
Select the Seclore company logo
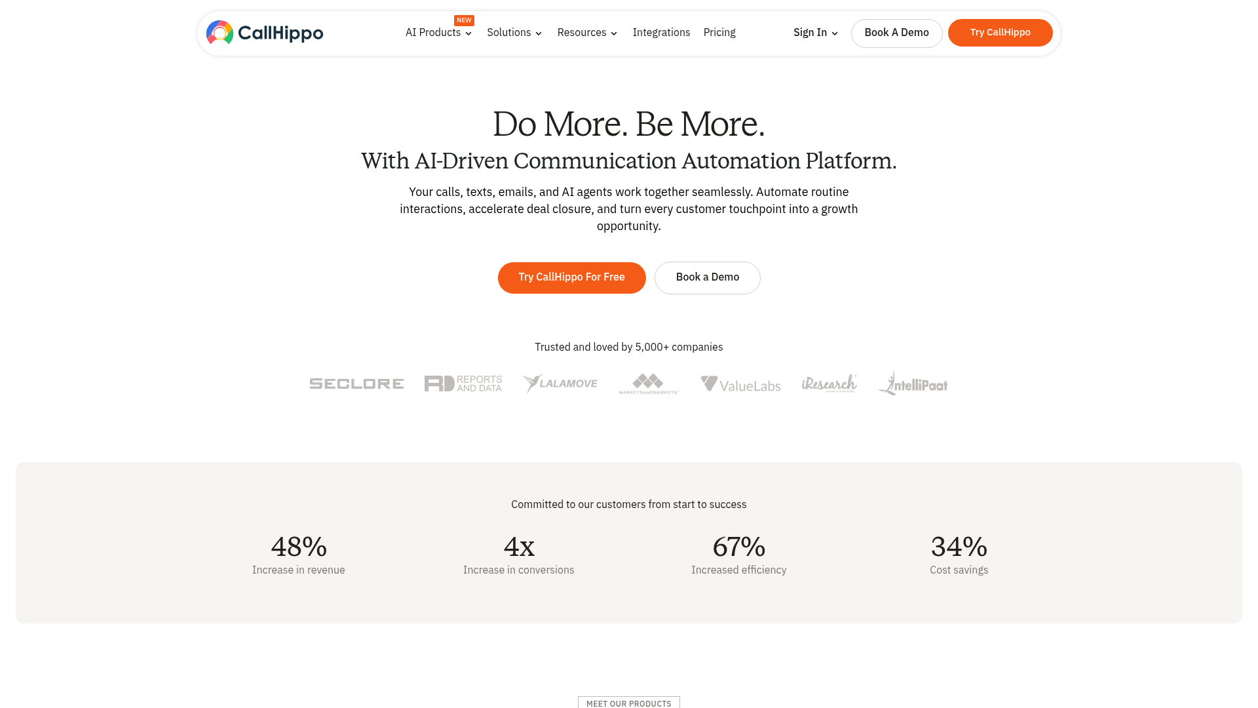coord(356,383)
